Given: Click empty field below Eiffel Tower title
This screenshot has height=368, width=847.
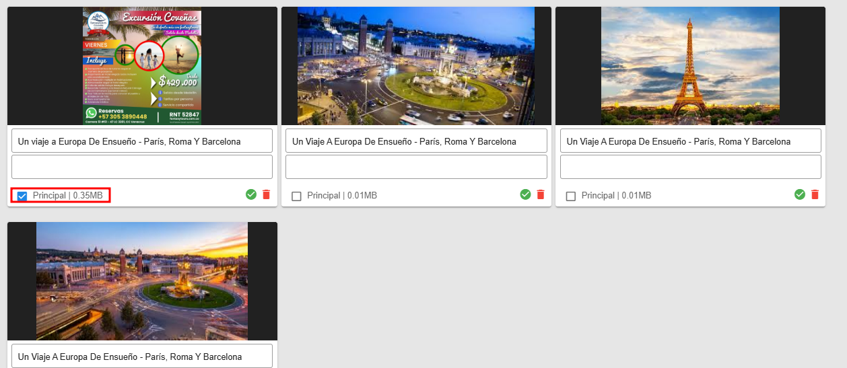Looking at the screenshot, I should (x=690, y=167).
